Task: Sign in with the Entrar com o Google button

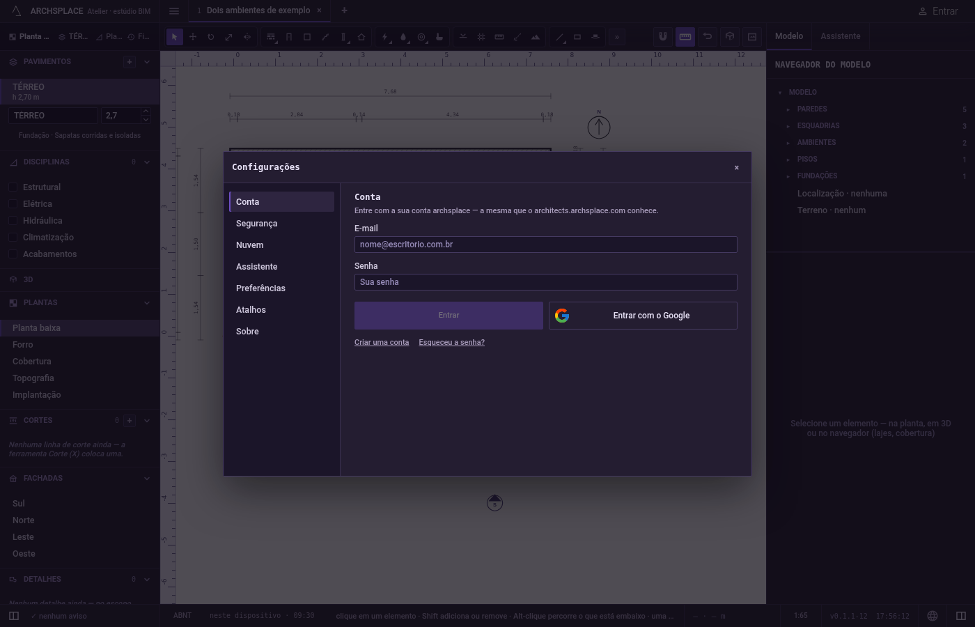Action: point(643,316)
